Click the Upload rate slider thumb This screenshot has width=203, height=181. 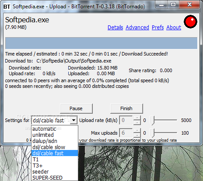tap(152, 121)
